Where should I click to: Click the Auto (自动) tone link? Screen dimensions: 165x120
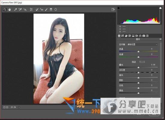click(x=134, y=62)
